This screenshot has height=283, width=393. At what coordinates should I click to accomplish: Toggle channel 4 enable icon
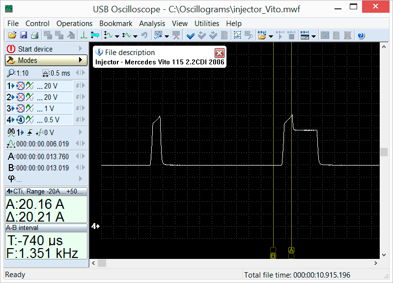(x=21, y=119)
